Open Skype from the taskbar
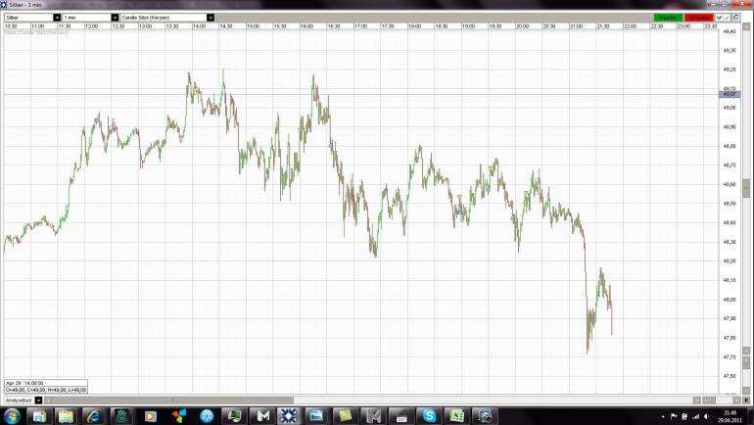 click(429, 416)
